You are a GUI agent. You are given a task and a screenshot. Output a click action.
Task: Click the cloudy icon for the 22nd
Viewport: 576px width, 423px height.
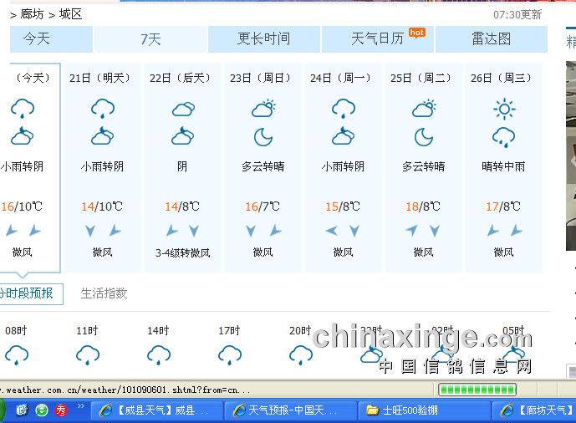[183, 109]
